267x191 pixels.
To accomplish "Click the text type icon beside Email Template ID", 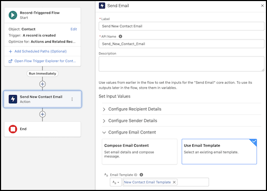I will pos(106,175).
